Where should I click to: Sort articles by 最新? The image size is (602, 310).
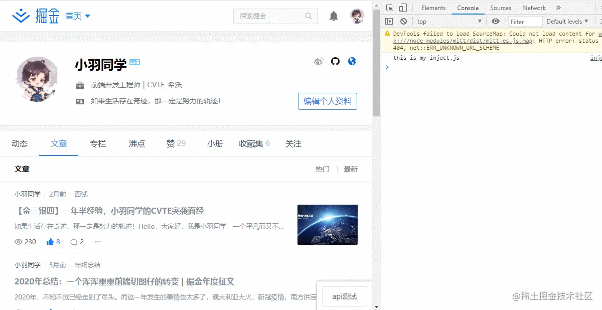pyautogui.click(x=351, y=169)
